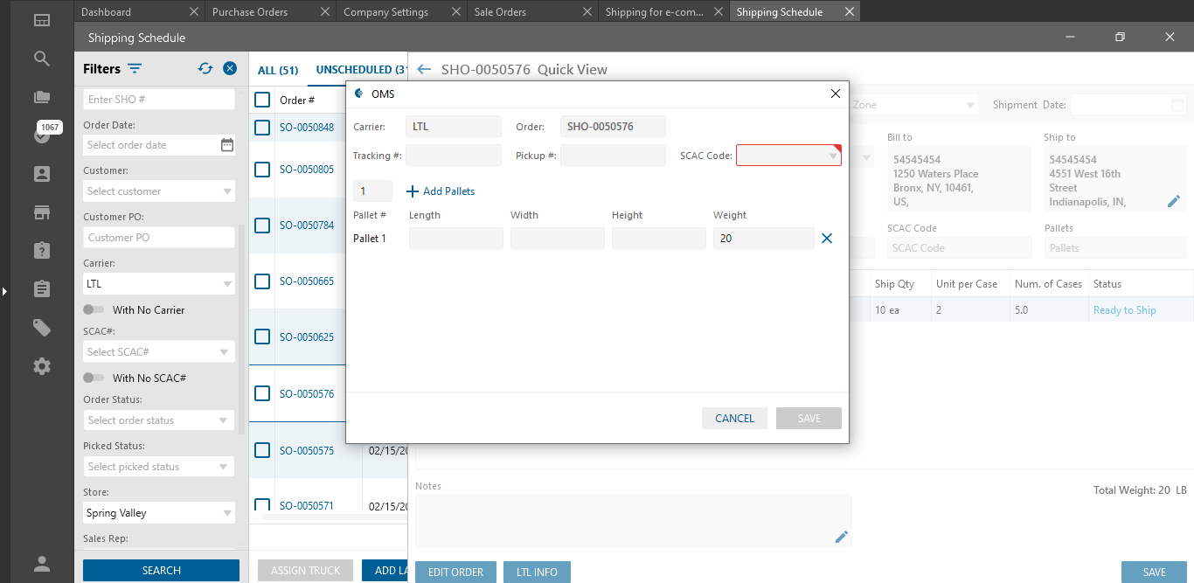Check the box for order SO-0050575

[x=262, y=451]
